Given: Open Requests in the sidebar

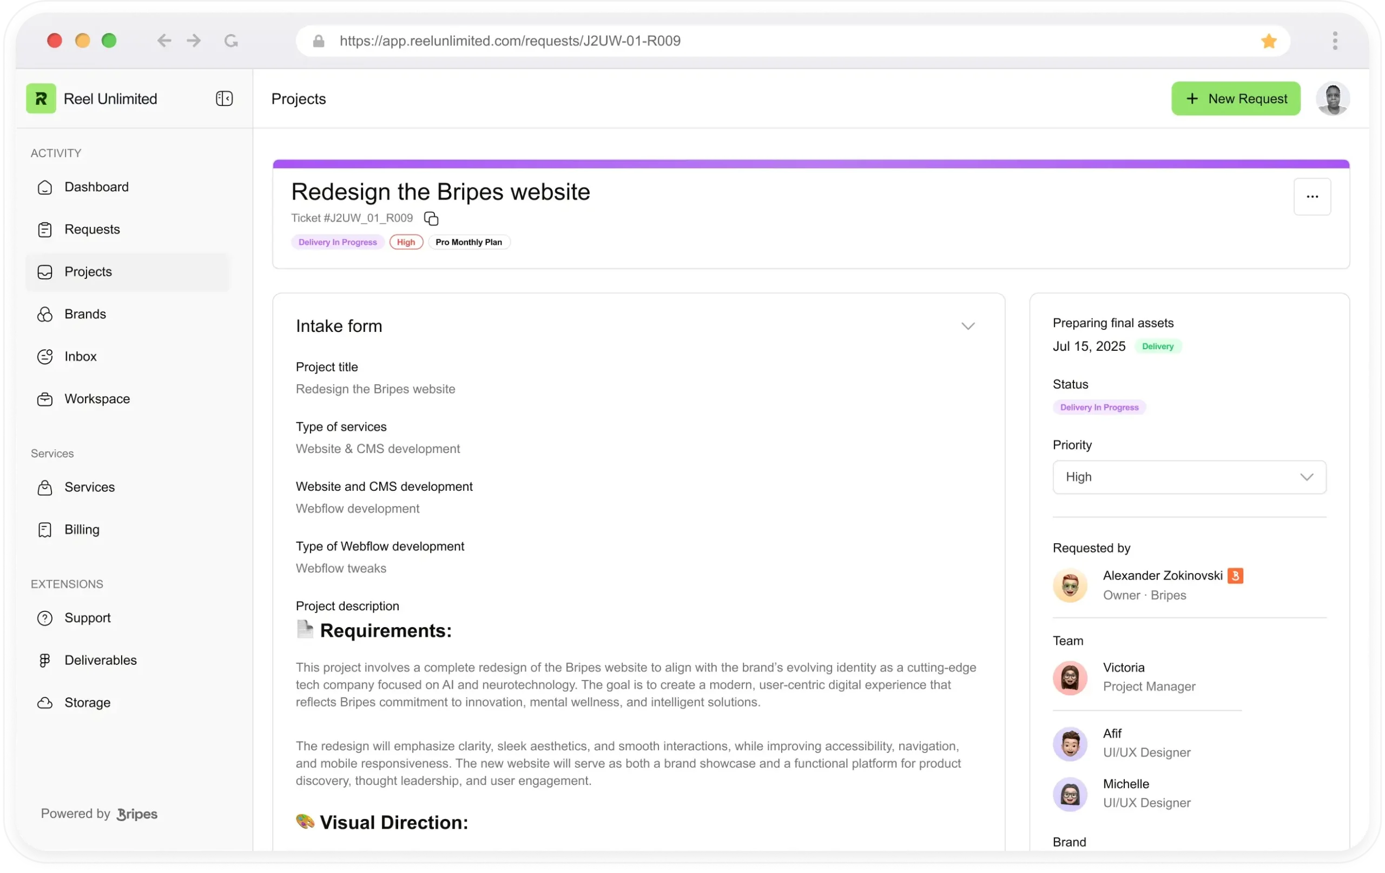Looking at the screenshot, I should click(127, 230).
